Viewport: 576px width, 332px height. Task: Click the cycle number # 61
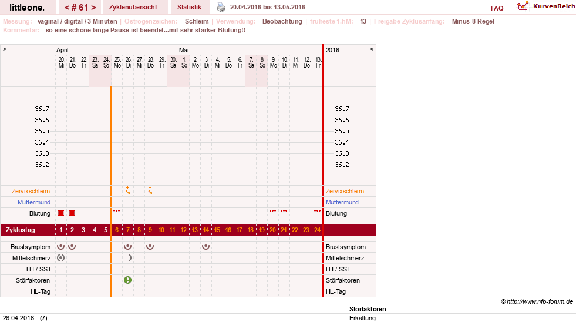pyautogui.click(x=80, y=8)
